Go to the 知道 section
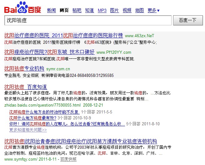Viewport: 205px width, 165px height. 89,10
